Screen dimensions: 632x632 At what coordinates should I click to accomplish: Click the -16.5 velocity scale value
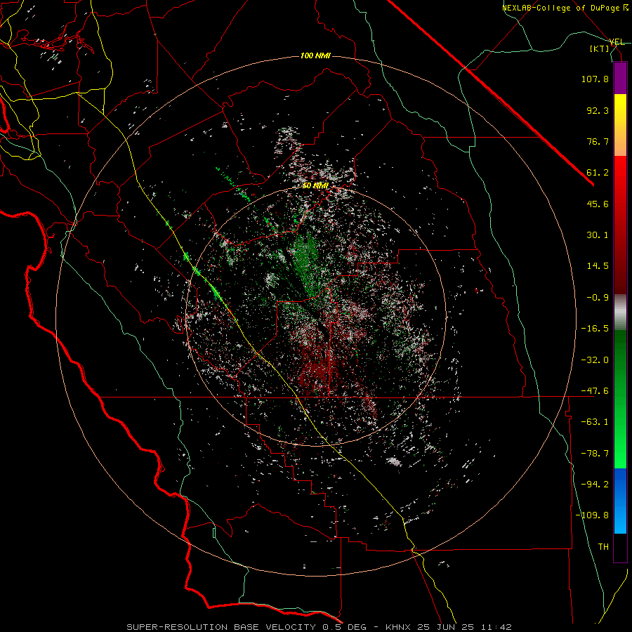[x=595, y=329]
